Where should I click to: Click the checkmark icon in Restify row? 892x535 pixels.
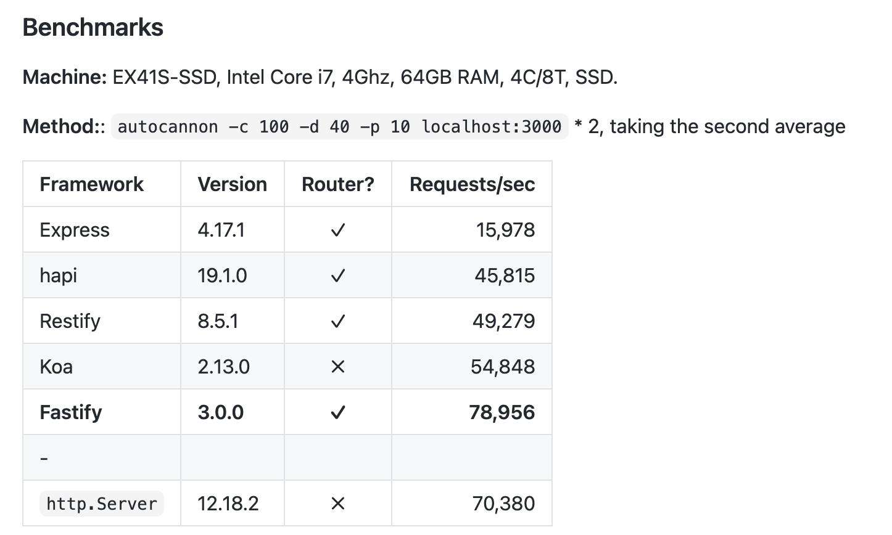(337, 322)
